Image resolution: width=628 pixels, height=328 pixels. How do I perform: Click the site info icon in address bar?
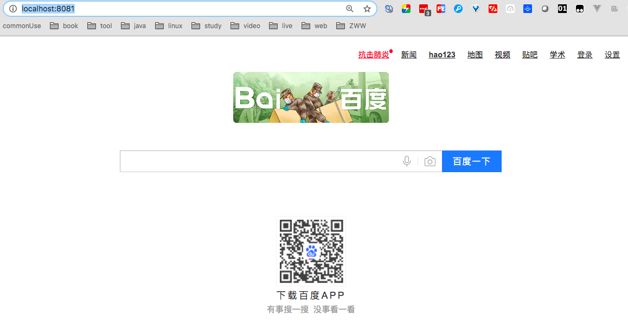click(x=13, y=9)
